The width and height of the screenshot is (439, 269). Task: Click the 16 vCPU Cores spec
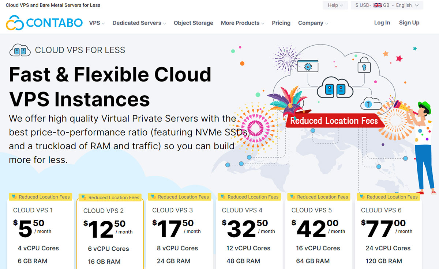click(x=318, y=248)
